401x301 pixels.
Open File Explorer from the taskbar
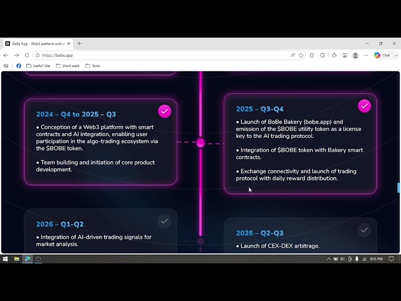[17, 259]
